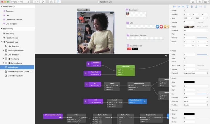
Task: Toggle the Loop checkbox in Video section
Action: pyautogui.click(x=185, y=58)
